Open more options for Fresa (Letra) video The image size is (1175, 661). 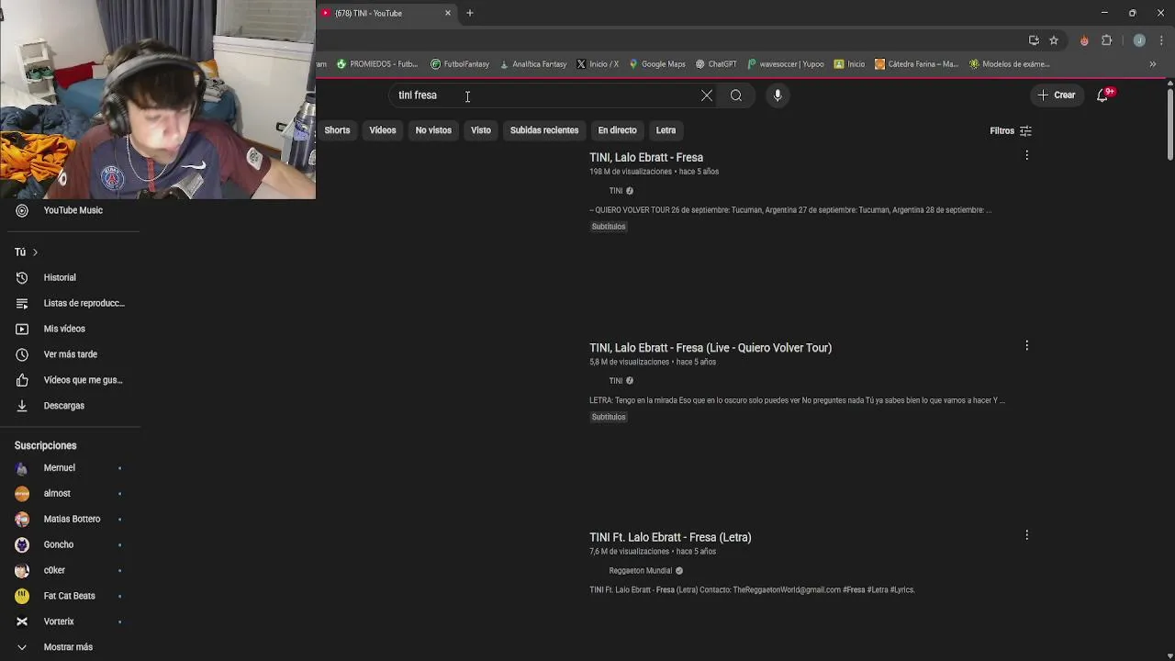tap(1026, 534)
